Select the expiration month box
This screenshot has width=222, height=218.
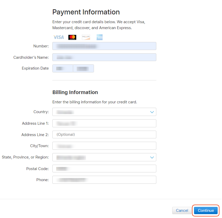63,69
